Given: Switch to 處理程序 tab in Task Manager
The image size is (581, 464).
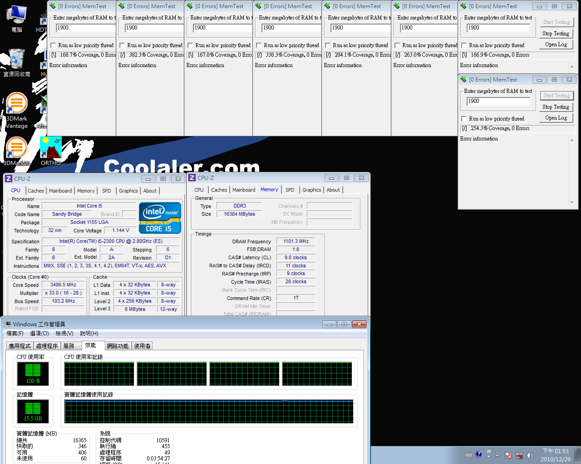Looking at the screenshot, I should [x=47, y=346].
